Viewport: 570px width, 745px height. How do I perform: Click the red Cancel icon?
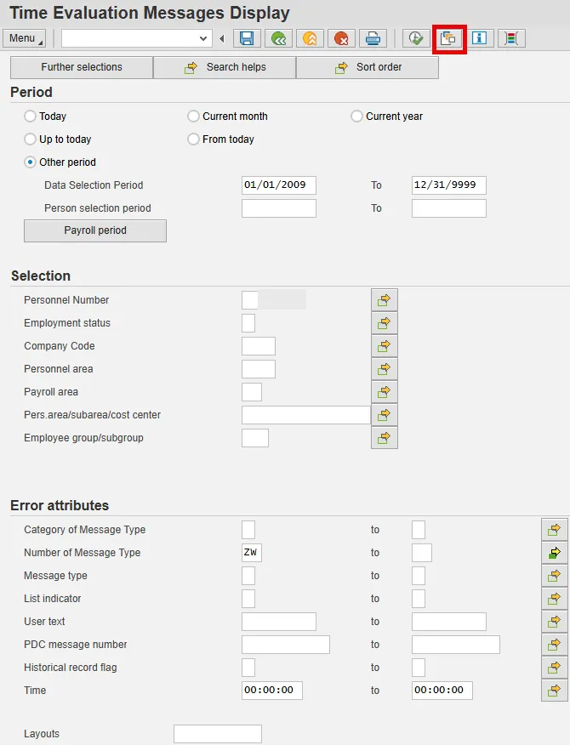[x=341, y=38]
